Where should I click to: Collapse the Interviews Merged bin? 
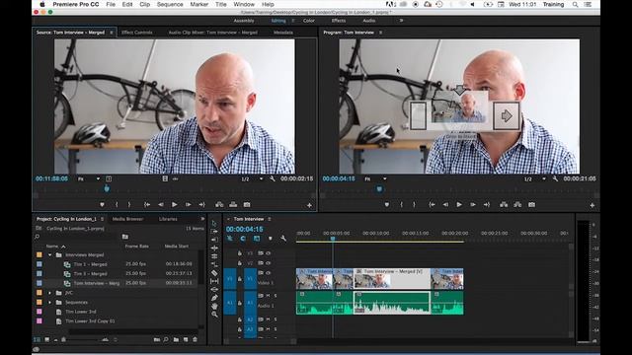coord(50,254)
